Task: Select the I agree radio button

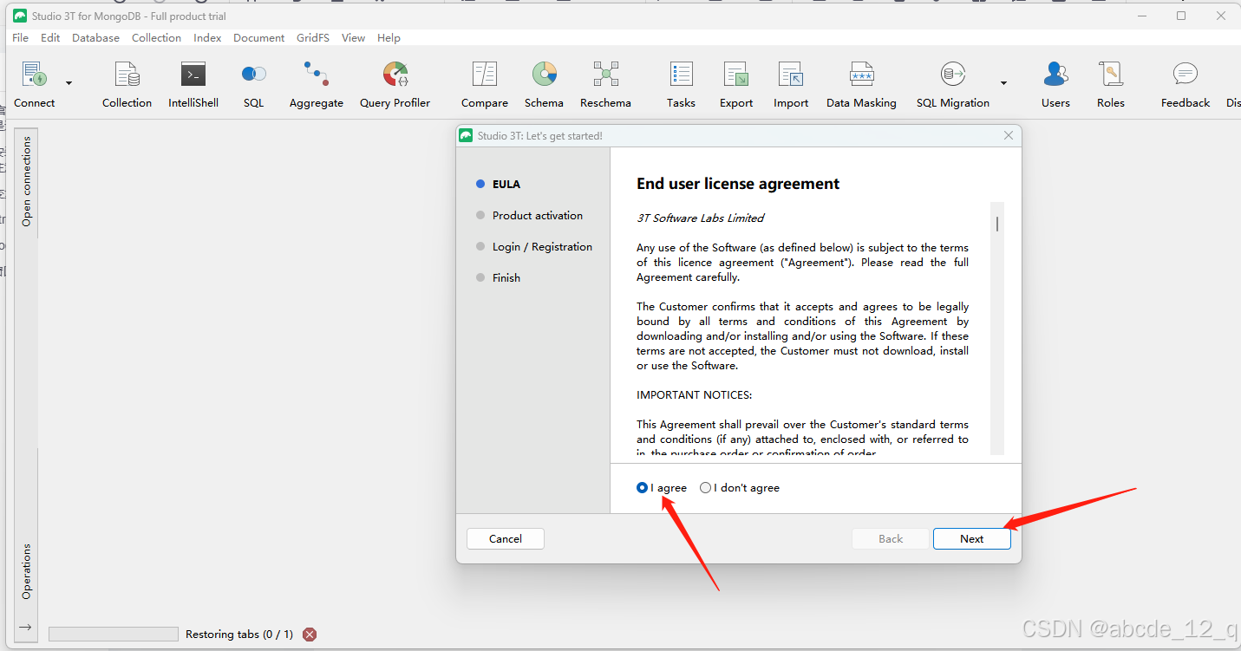Action: [x=642, y=488]
